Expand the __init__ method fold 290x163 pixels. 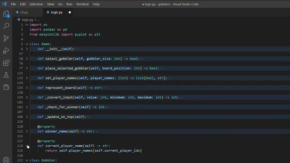27,49
